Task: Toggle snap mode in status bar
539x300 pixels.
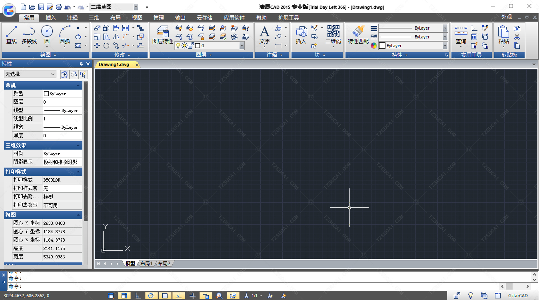Action: click(x=111, y=296)
